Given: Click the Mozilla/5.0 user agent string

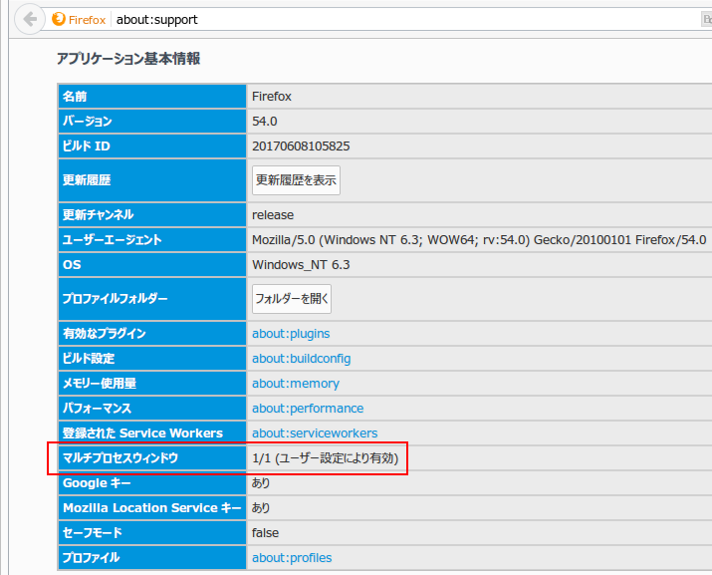Looking at the screenshot, I should click(x=479, y=239).
